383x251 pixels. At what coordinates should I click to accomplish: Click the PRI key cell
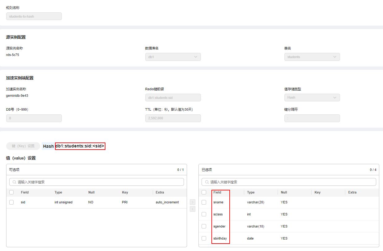click(x=125, y=202)
